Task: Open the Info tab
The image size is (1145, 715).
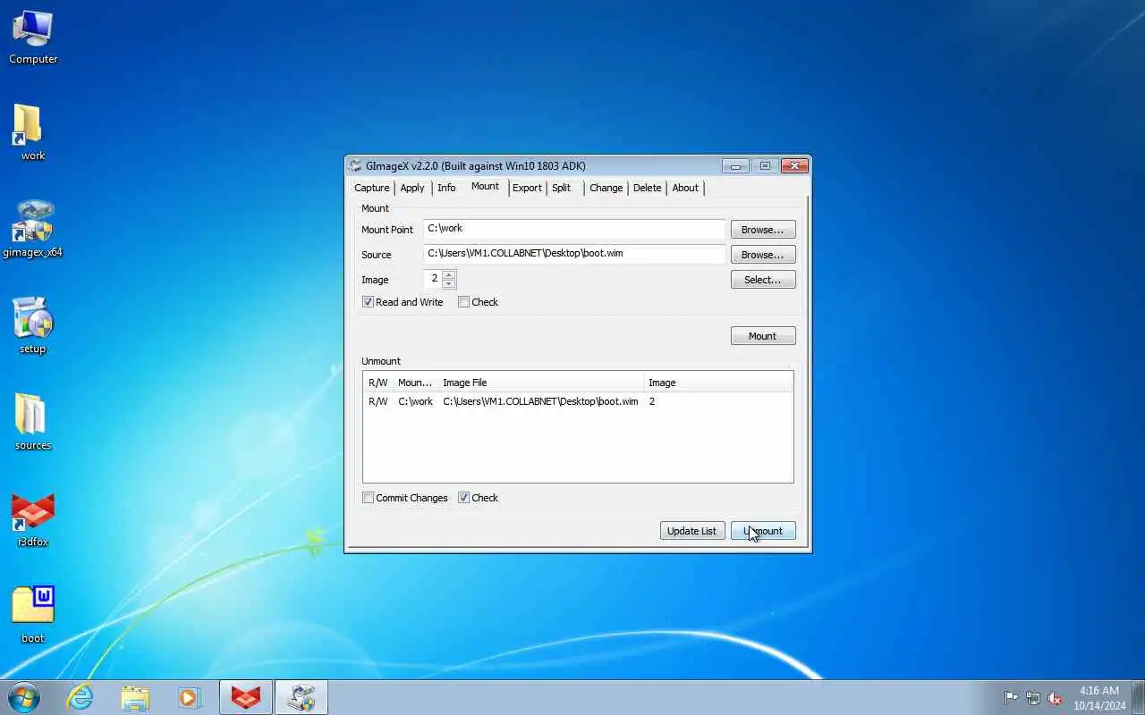Action: pyautogui.click(x=446, y=188)
